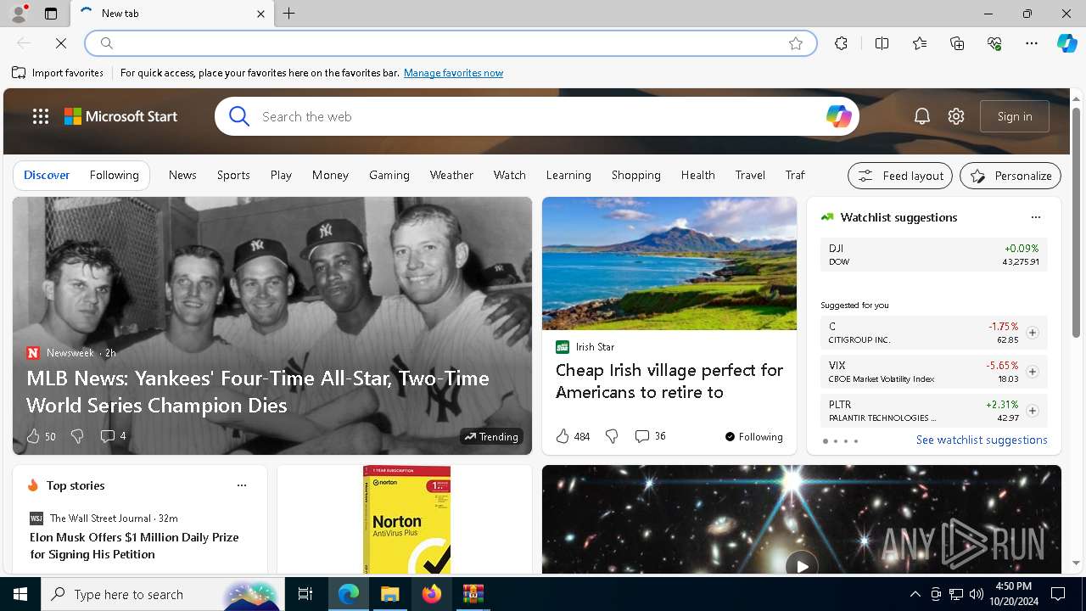Viewport: 1086px width, 611px height.
Task: Open the Extensions puzzle icon
Action: (841, 43)
